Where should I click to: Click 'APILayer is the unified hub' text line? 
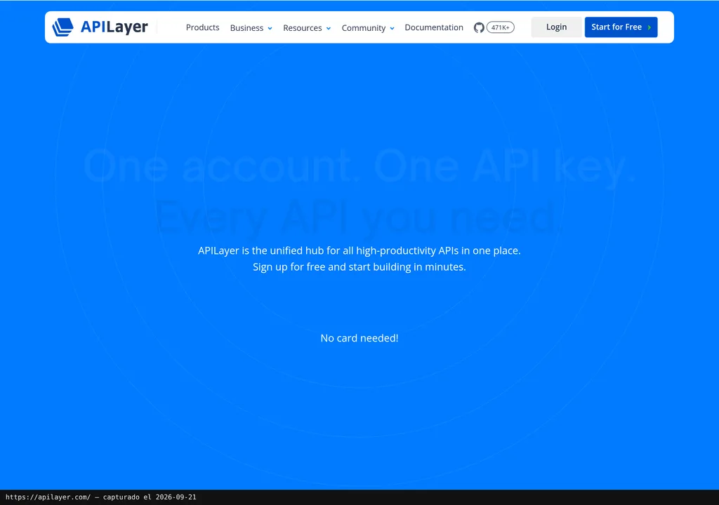tap(359, 250)
